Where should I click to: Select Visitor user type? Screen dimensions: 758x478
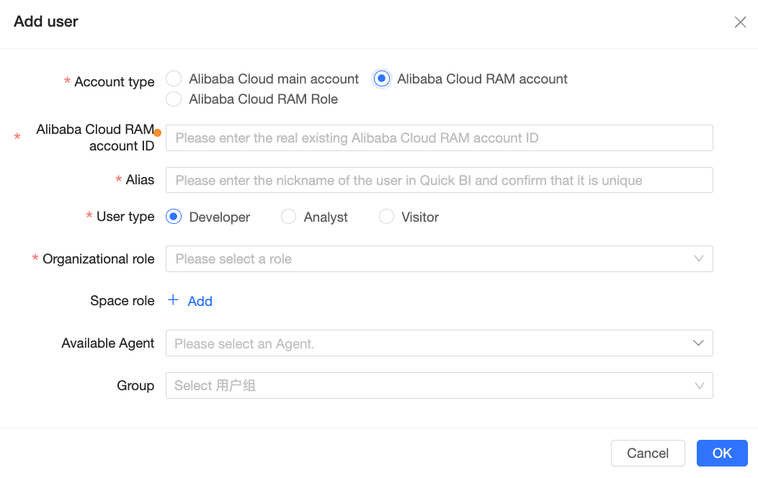click(386, 217)
